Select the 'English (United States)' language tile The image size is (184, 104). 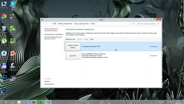[x=73, y=46]
